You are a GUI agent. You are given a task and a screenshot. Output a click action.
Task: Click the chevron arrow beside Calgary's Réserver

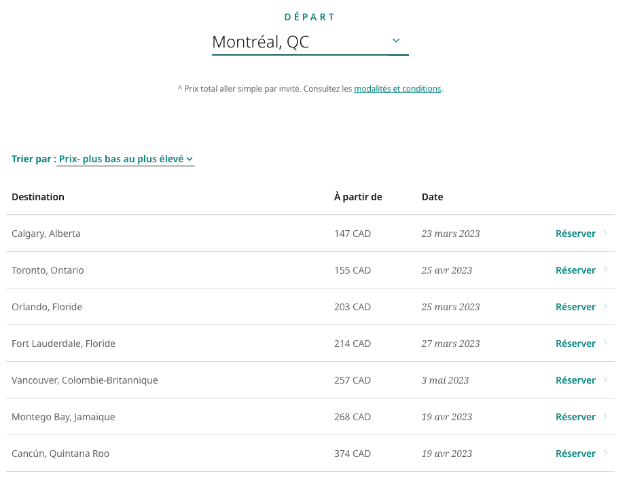click(605, 234)
